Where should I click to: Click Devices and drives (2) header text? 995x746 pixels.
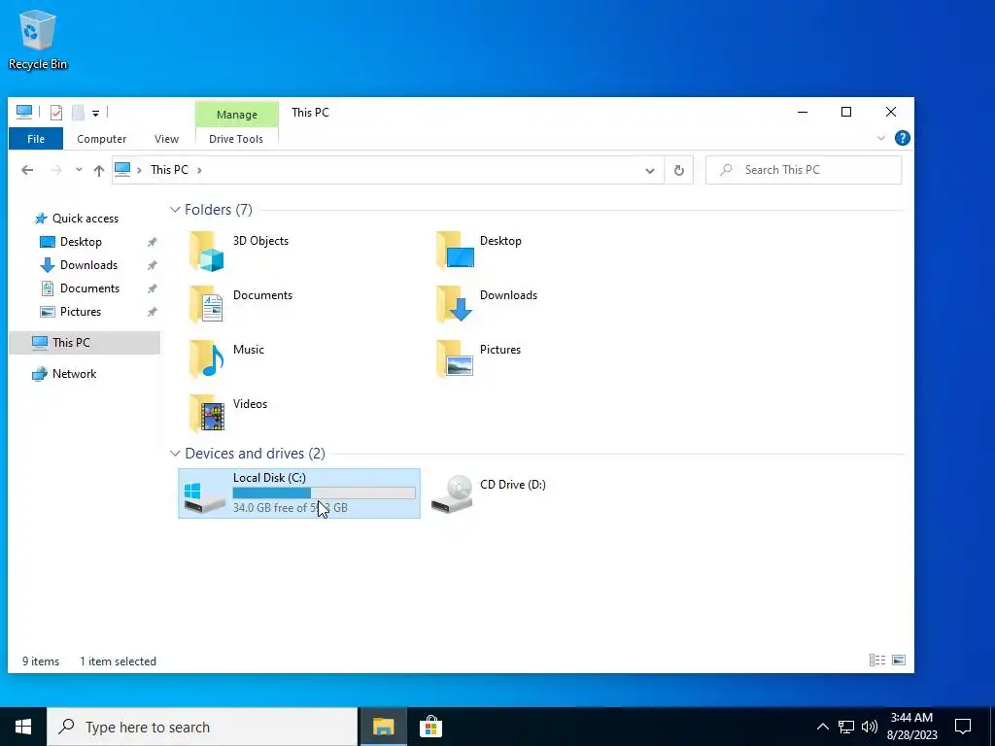pos(255,453)
